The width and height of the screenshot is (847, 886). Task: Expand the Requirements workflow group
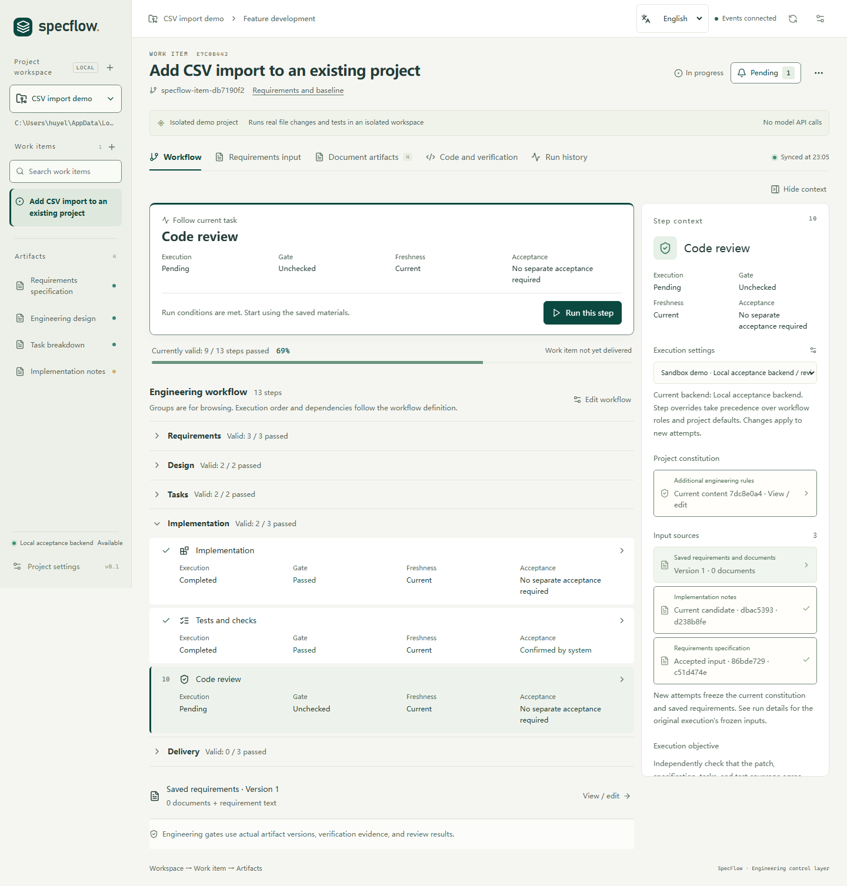[392, 436]
